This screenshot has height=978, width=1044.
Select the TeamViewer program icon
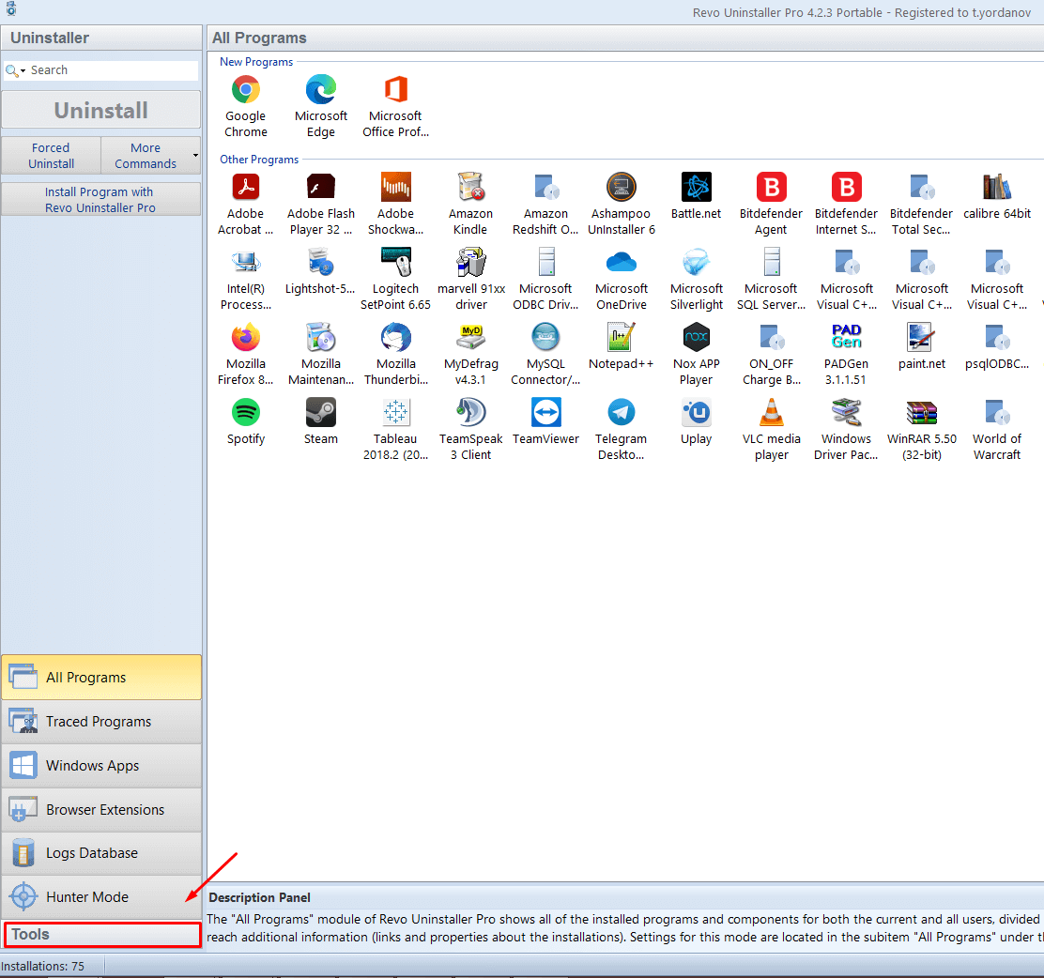tap(546, 413)
